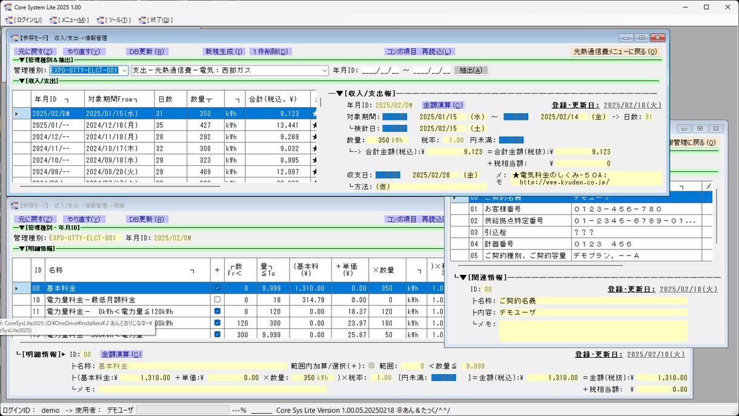Screen dimensions: 739x416
Task: Click 元に戻す(Z) in the 情報管理 window
Action: 35,51
